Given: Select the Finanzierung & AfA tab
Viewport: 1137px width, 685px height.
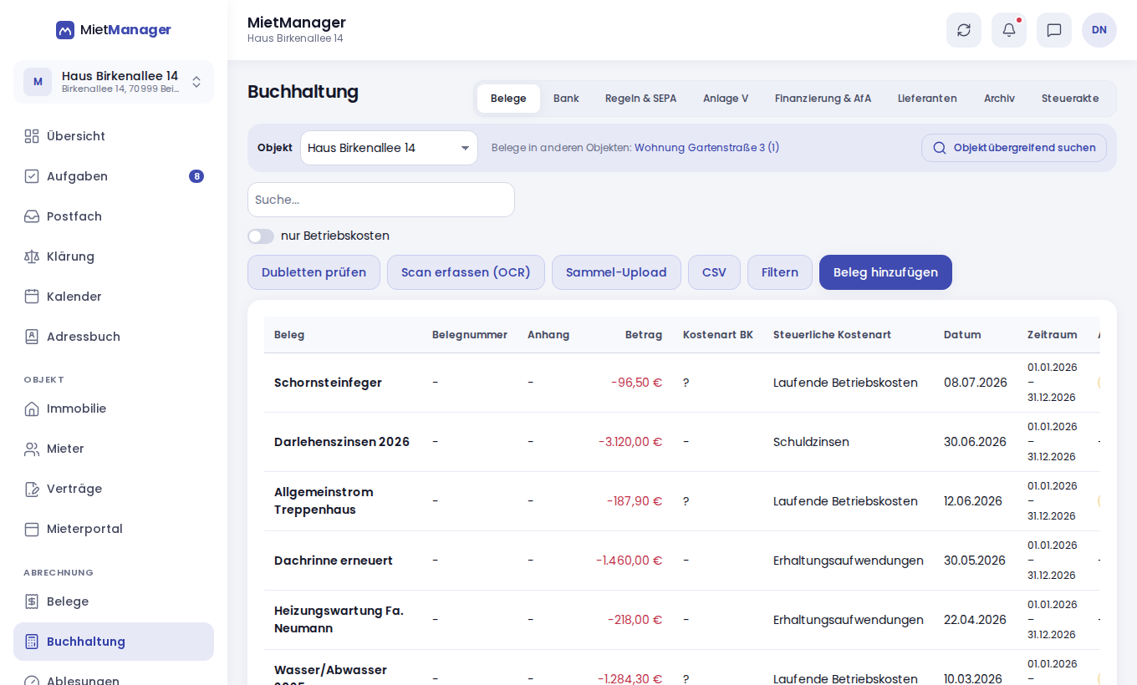Looking at the screenshot, I should [x=823, y=99].
